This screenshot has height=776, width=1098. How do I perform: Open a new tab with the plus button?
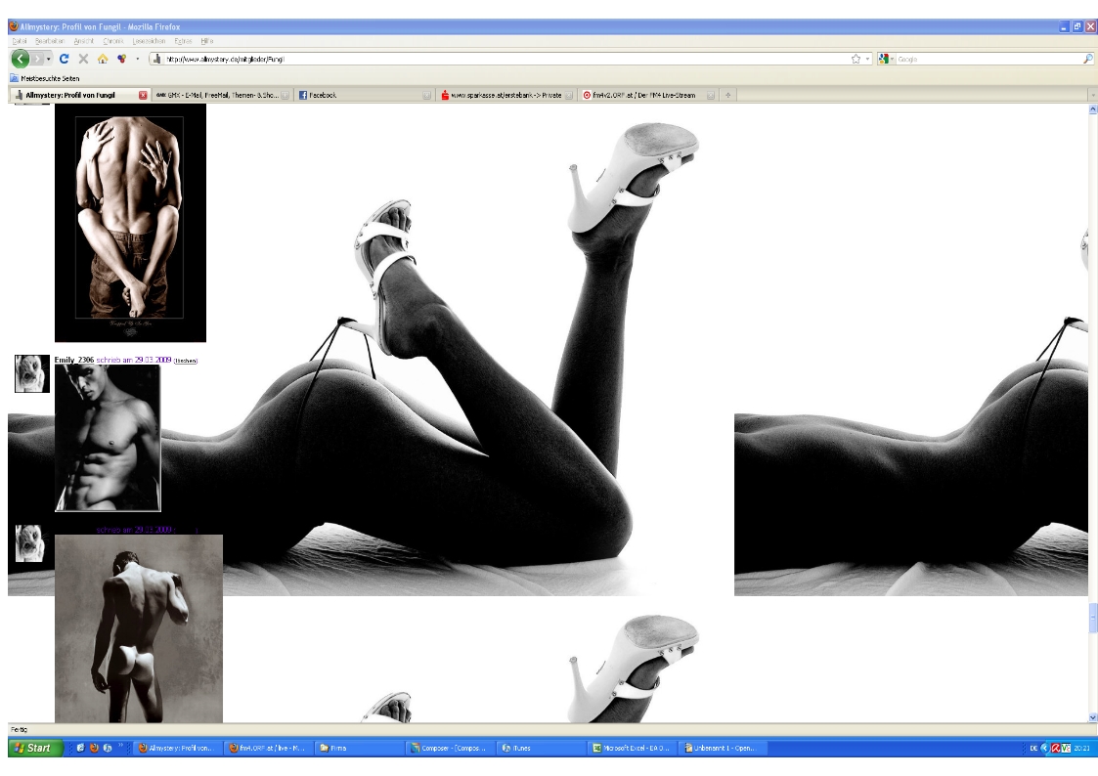pyautogui.click(x=728, y=95)
